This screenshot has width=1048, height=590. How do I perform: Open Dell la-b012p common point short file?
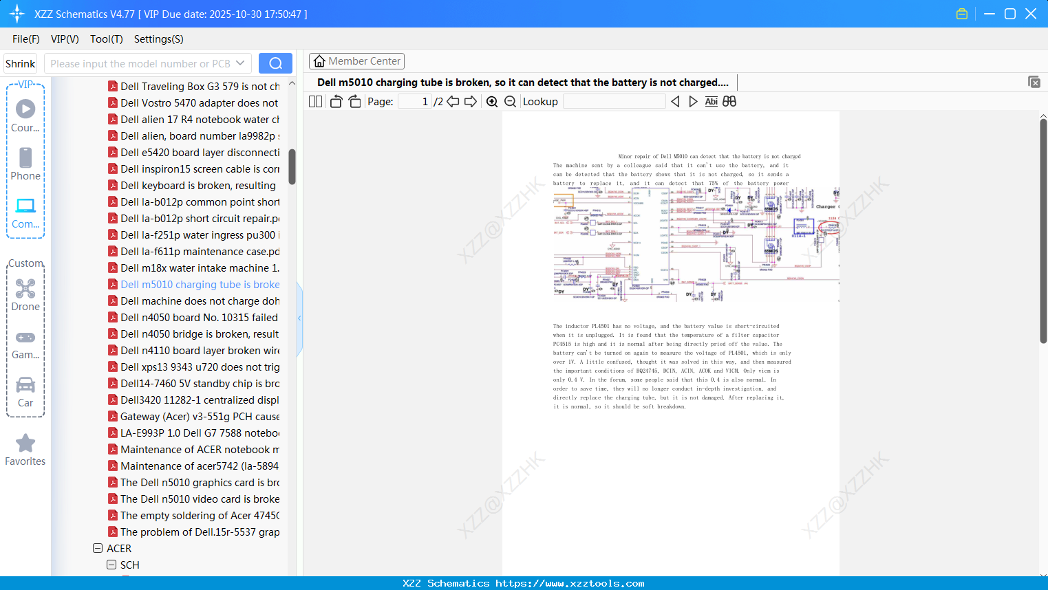pyautogui.click(x=194, y=202)
